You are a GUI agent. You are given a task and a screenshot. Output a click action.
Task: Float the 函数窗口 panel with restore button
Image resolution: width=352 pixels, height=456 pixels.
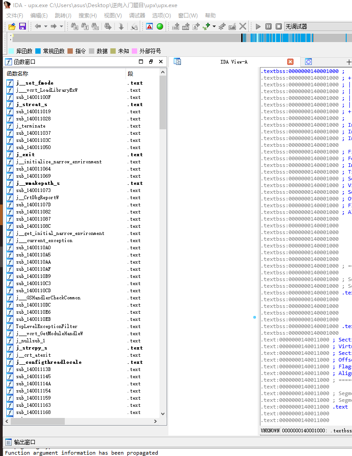coord(151,62)
